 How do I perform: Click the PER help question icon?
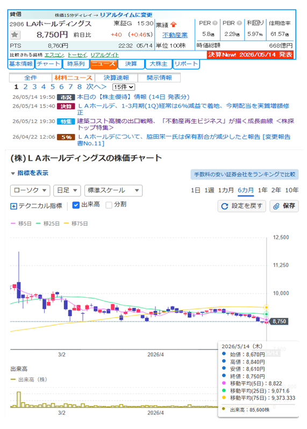coord(215,23)
